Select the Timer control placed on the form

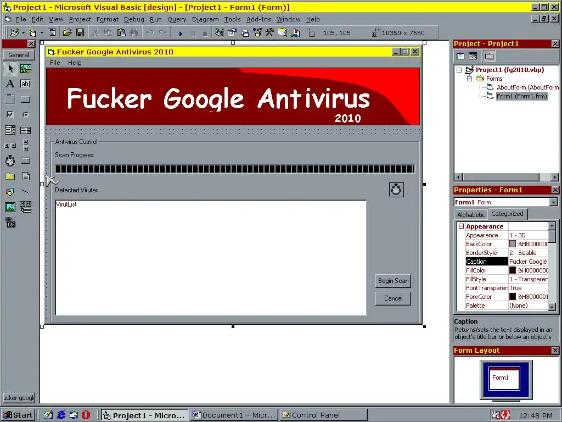(x=396, y=190)
